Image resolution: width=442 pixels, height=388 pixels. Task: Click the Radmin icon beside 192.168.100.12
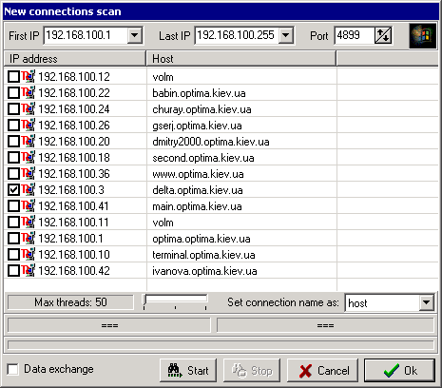[x=29, y=76]
